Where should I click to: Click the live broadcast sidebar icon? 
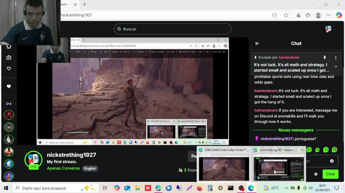[9, 104]
